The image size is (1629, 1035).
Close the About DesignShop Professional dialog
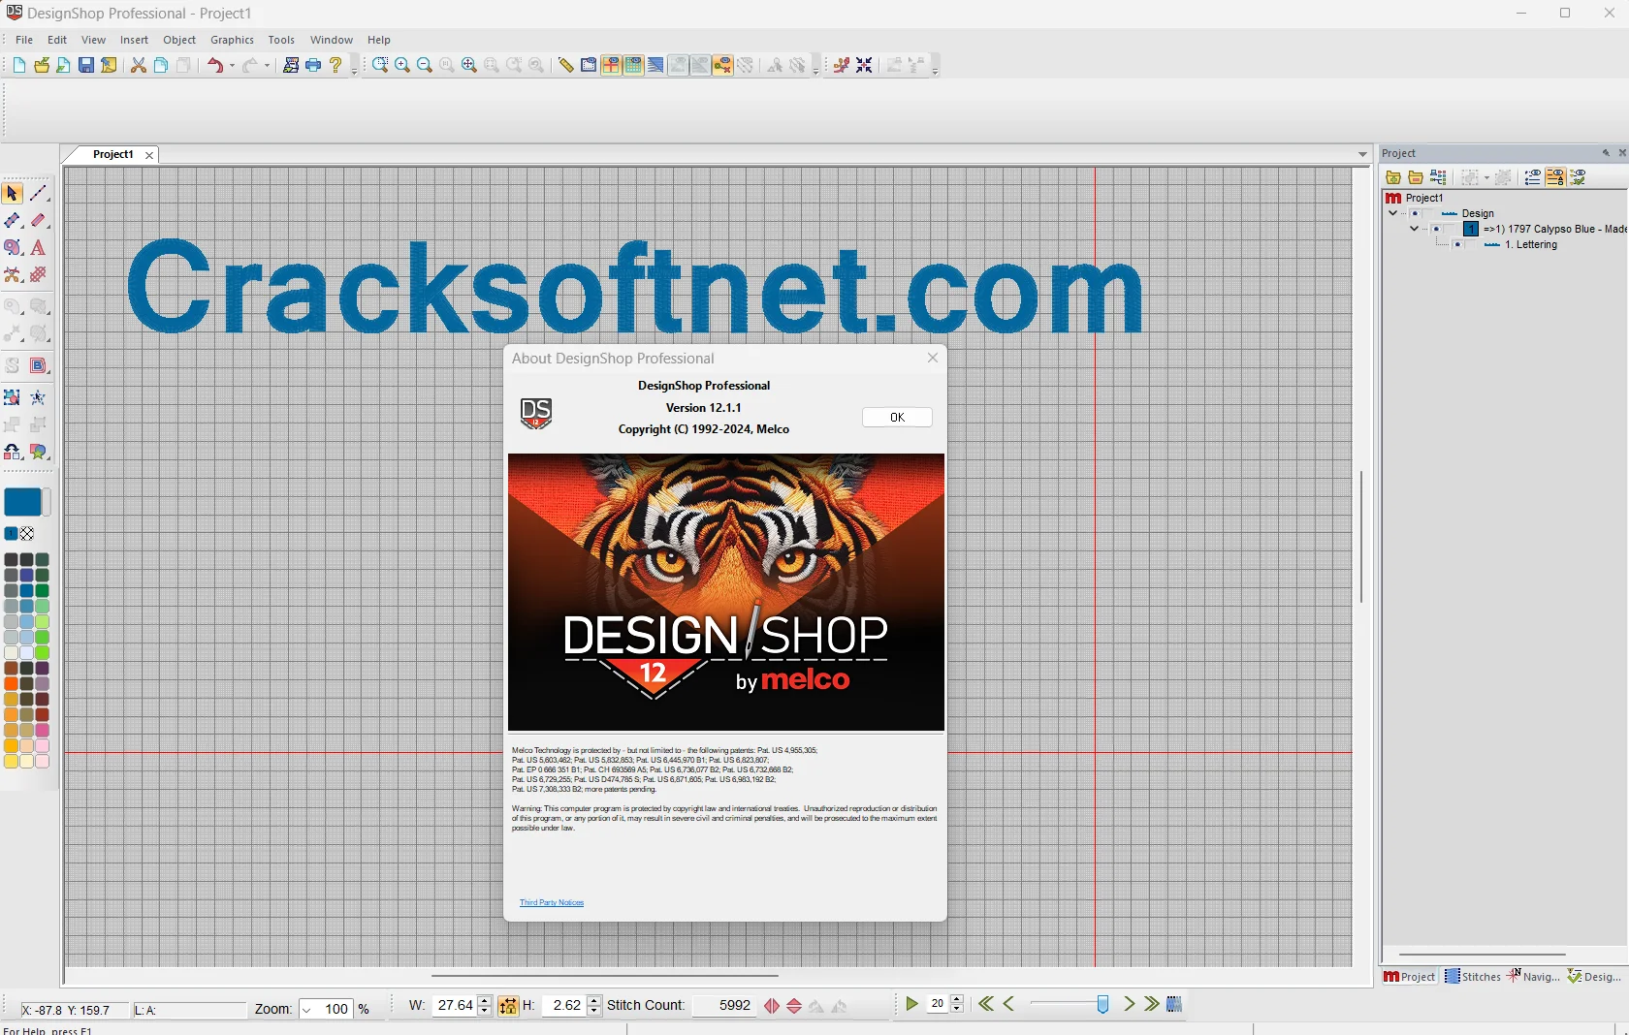(x=933, y=358)
